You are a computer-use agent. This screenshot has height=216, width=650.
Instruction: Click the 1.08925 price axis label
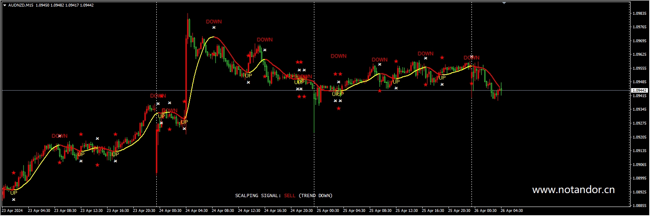[x=639, y=192]
